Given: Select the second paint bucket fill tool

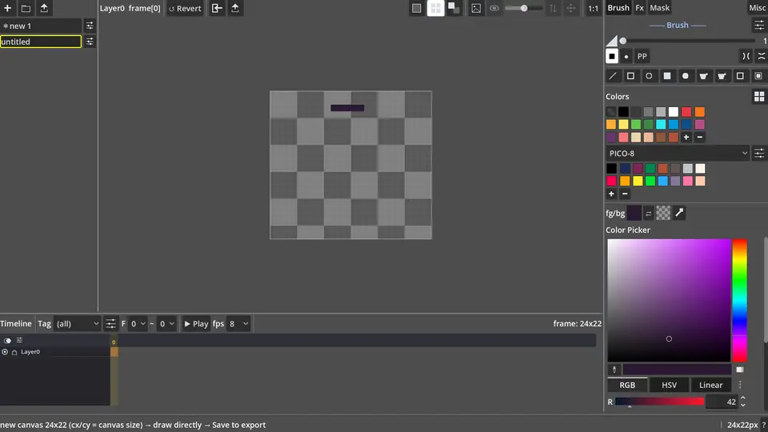Looking at the screenshot, I should tap(722, 76).
